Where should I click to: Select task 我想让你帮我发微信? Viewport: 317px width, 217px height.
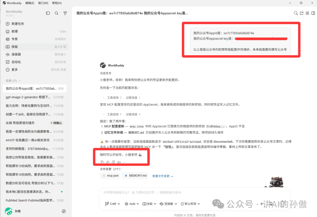coord(35,157)
